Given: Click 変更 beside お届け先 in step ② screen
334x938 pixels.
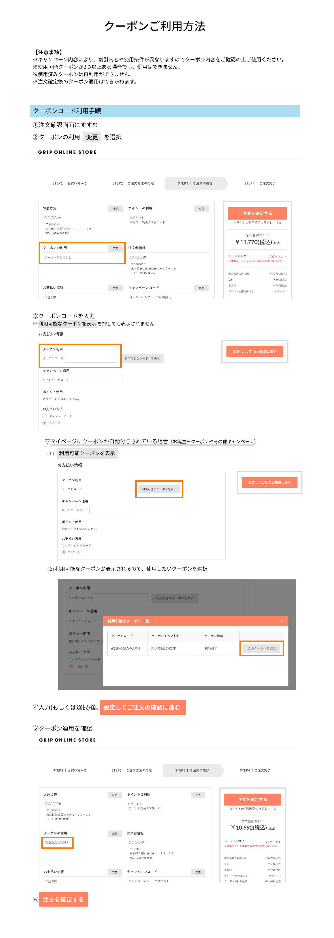Looking at the screenshot, I should [115, 209].
